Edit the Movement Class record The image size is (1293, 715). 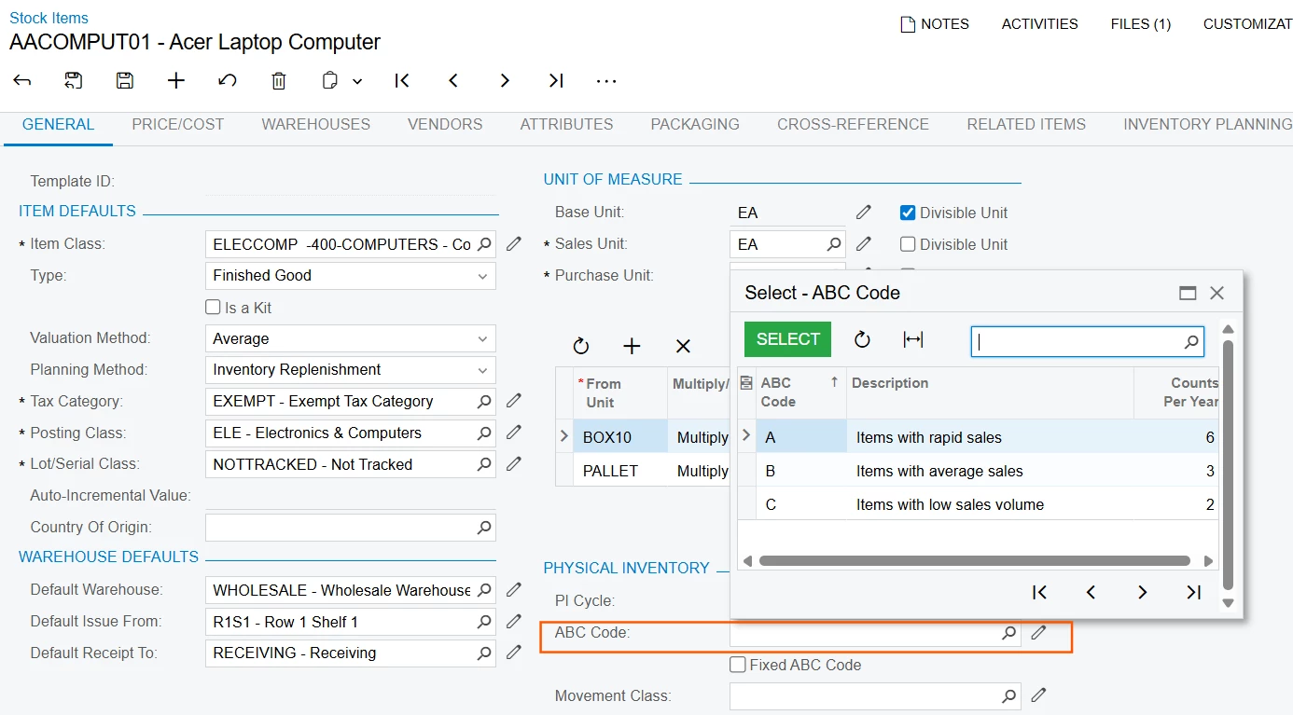tap(1038, 695)
